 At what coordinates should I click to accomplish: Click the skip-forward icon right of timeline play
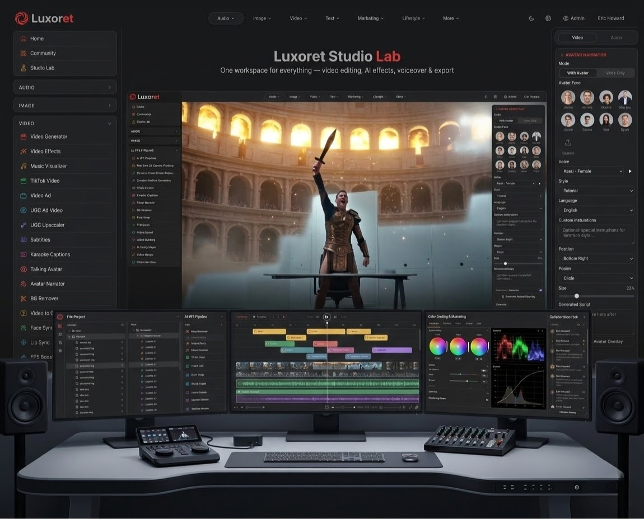click(335, 317)
